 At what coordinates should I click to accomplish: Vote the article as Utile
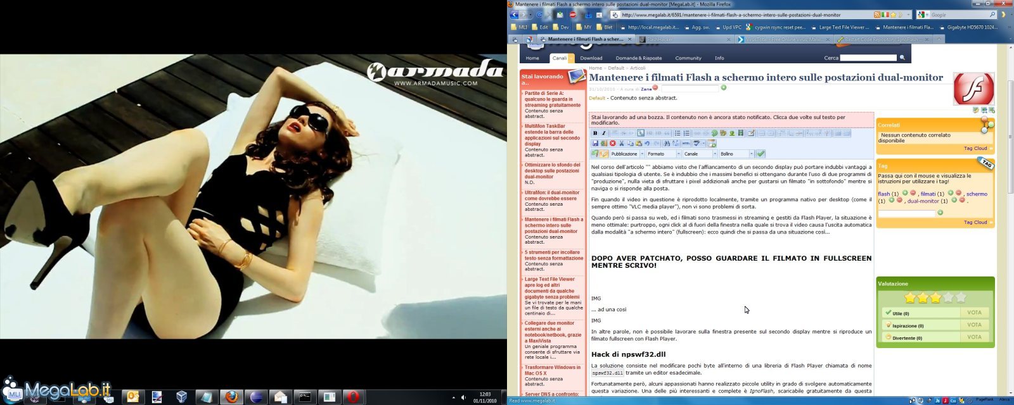tap(975, 313)
